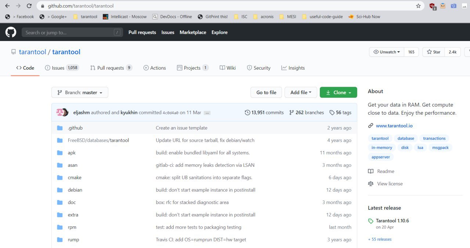Expand the Add file dropdown
Screen dimensions: 470x248
[x=301, y=92]
